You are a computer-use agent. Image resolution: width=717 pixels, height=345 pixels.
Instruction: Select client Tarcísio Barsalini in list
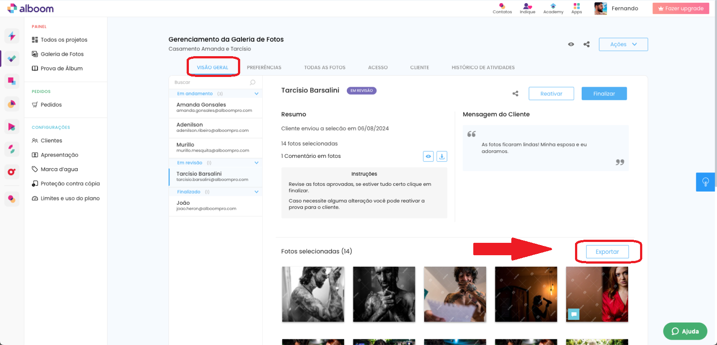[215, 177]
